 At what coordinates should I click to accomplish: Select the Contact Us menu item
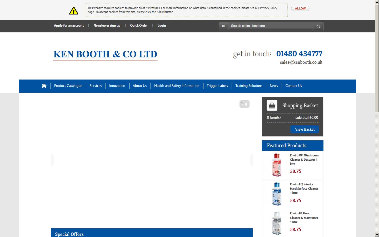[293, 86]
